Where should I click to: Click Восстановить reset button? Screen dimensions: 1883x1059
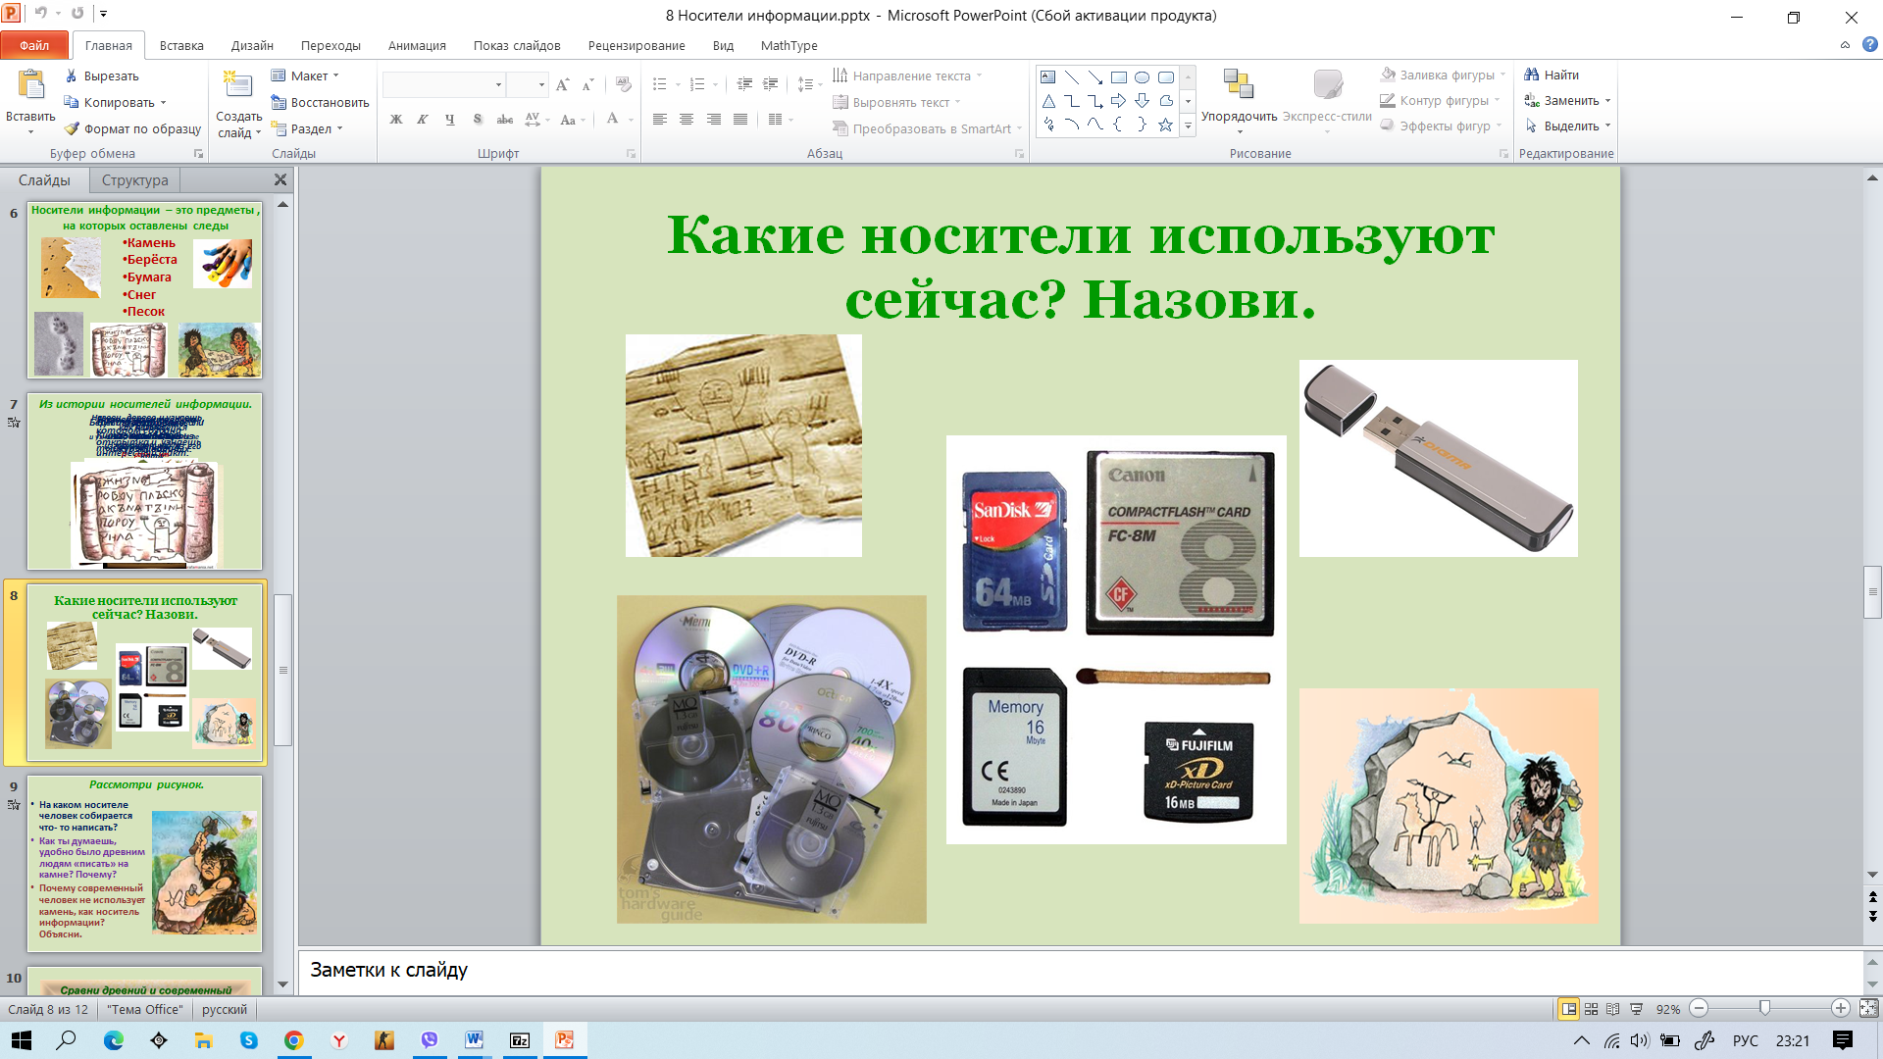(320, 102)
